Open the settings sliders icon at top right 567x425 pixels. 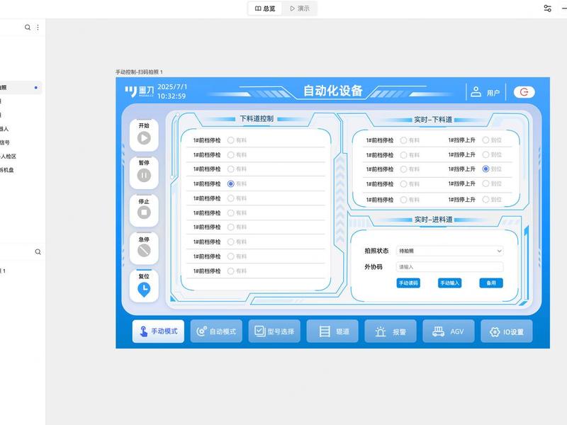pyautogui.click(x=547, y=8)
